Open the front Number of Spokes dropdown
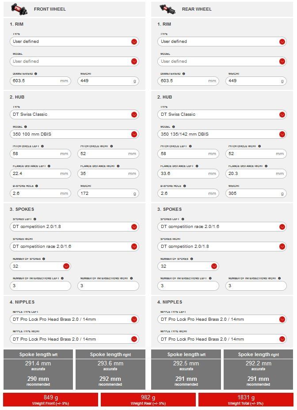 (66, 266)
